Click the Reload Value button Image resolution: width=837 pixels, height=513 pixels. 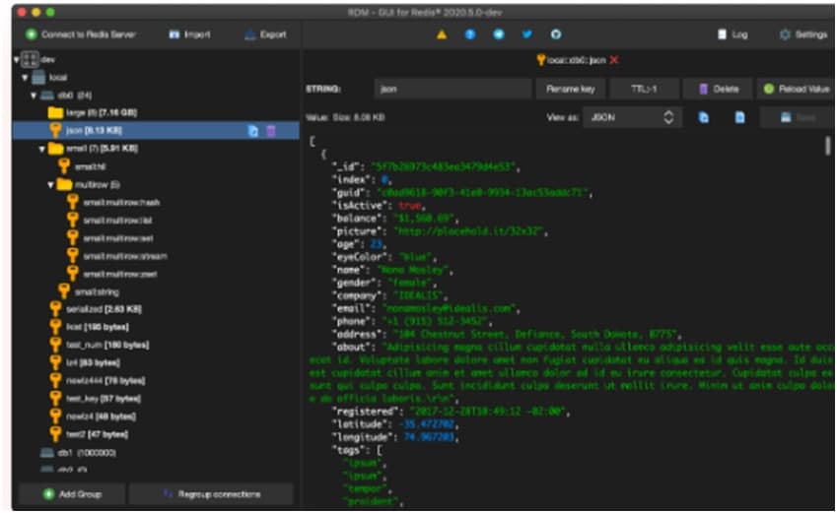point(796,89)
